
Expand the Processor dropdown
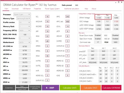[22, 14]
